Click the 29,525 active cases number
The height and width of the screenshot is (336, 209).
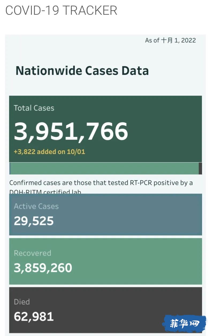[x=34, y=221]
